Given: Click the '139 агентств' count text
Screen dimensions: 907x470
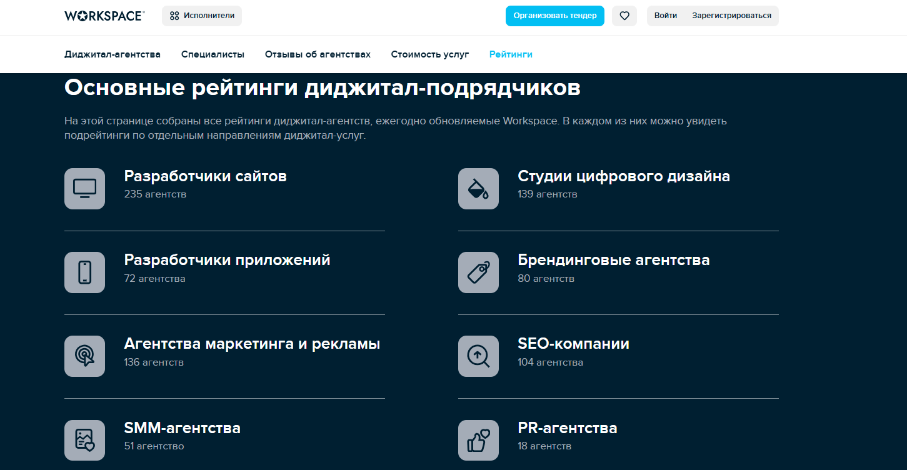Looking at the screenshot, I should tap(548, 194).
